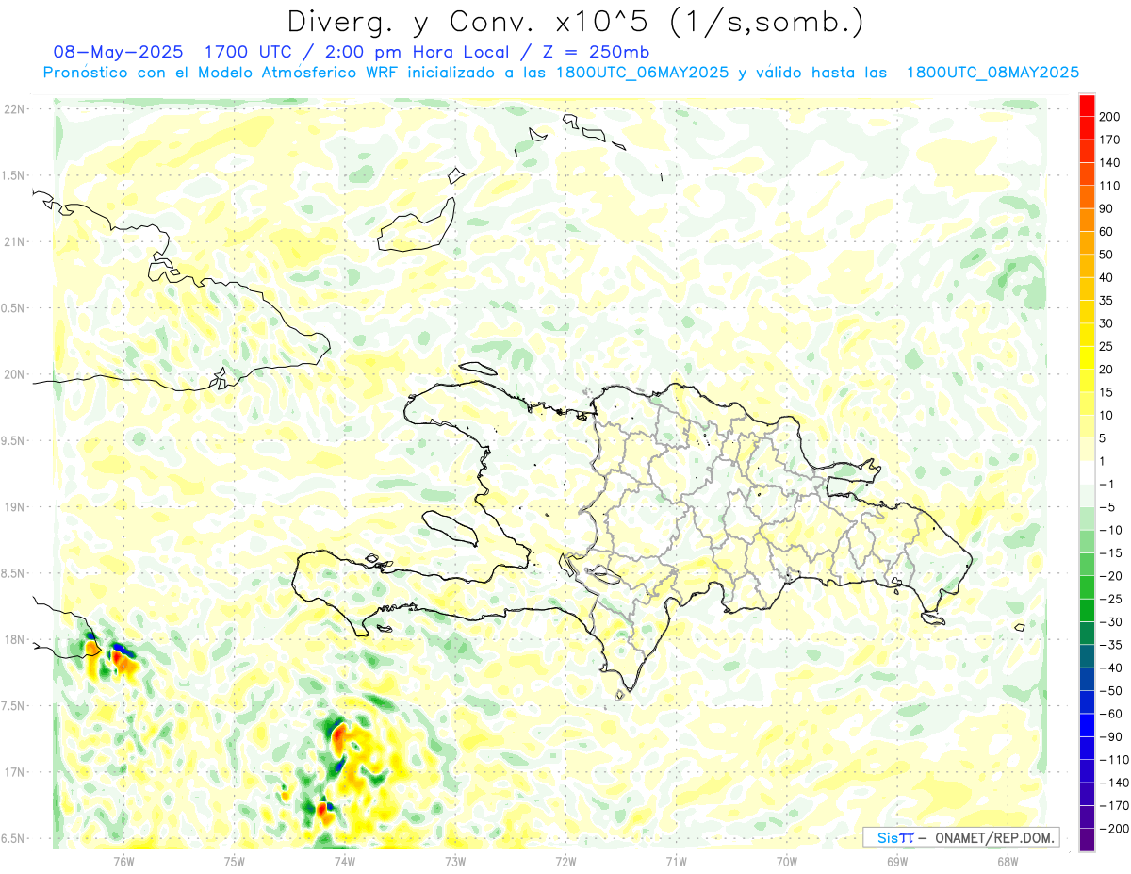This screenshot has width=1131, height=874.
Task: Click the -110 colorbar label
Action: pos(1114,760)
